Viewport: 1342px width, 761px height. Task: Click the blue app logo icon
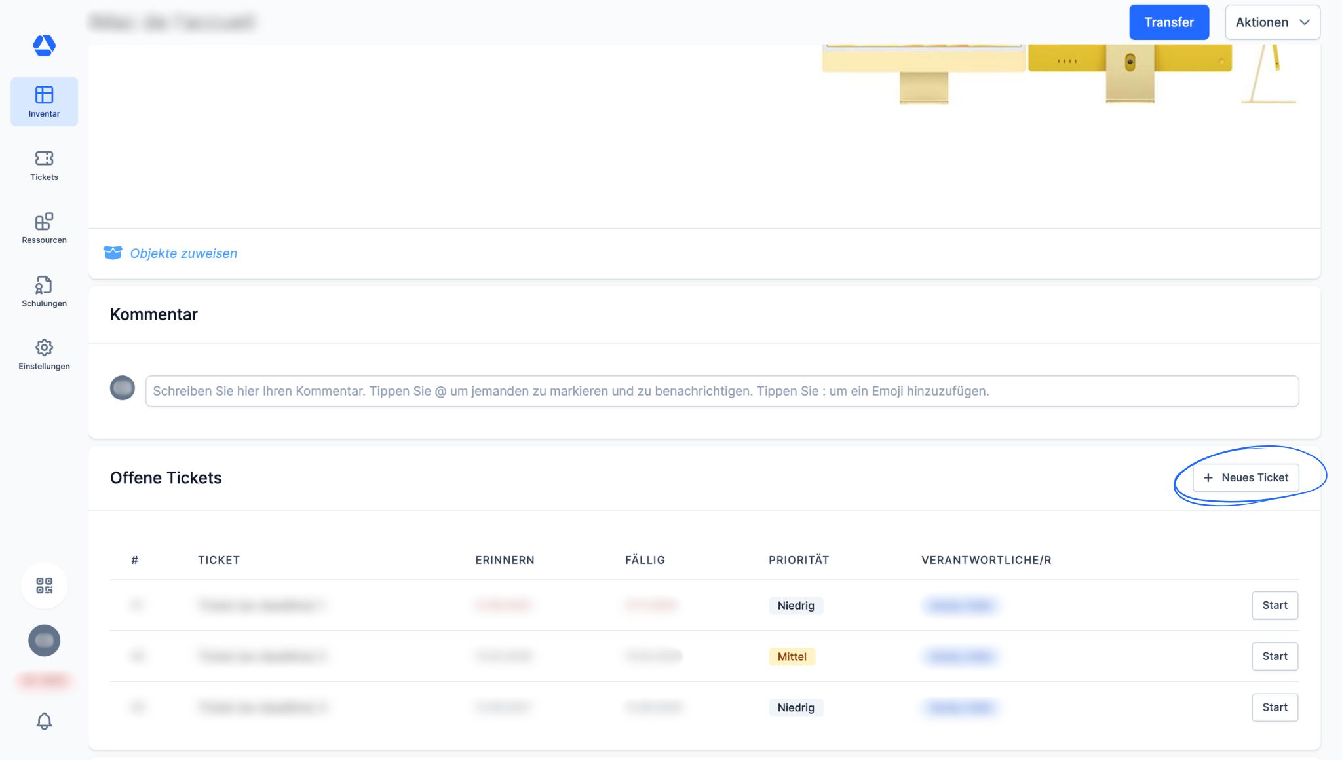click(44, 45)
